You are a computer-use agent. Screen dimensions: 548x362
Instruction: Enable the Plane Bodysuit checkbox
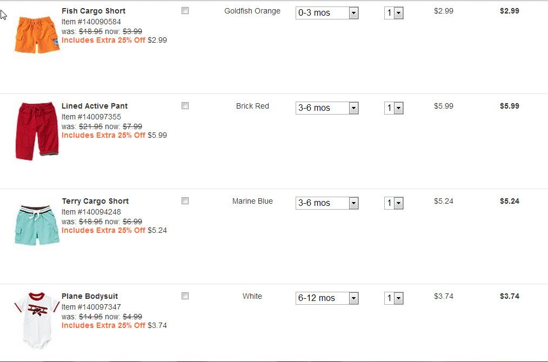(x=185, y=296)
